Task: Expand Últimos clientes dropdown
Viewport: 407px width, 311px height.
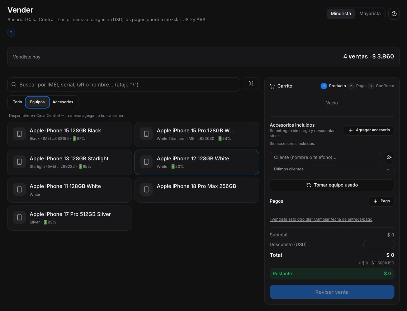Action: pyautogui.click(x=332, y=169)
